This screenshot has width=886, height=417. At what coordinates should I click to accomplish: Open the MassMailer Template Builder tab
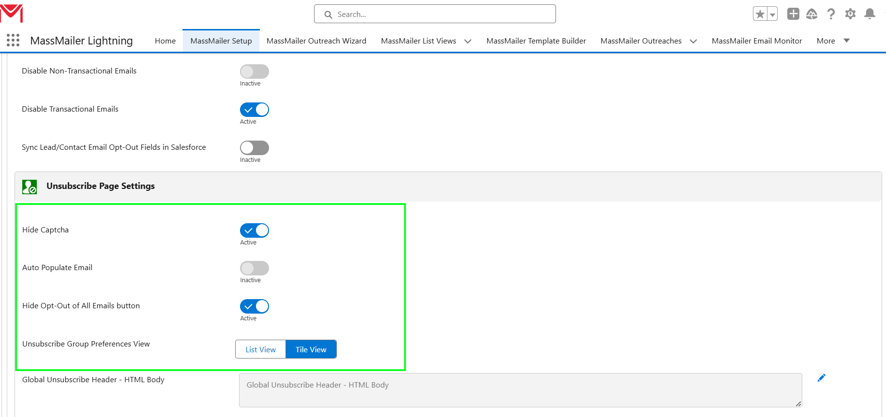pos(536,41)
